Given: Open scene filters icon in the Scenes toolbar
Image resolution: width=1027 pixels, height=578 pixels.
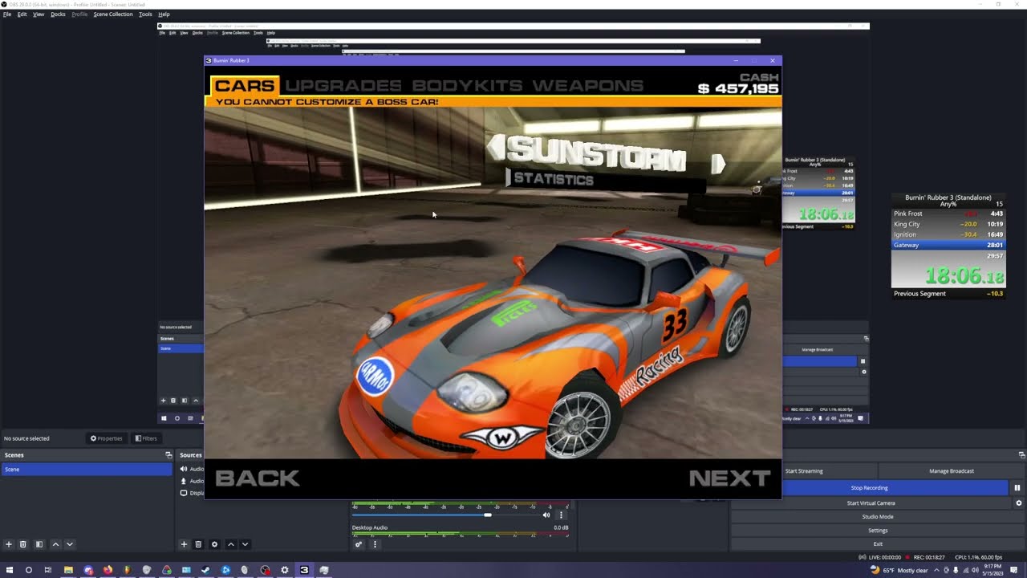Looking at the screenshot, I should point(39,544).
